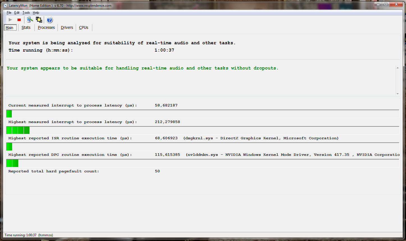The width and height of the screenshot is (406, 241).
Task: Minimize the LatencyMon window
Action: (x=378, y=4)
